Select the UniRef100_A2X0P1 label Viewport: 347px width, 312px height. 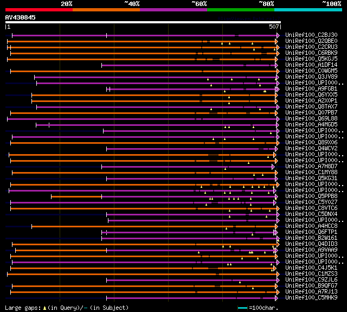point(311,101)
